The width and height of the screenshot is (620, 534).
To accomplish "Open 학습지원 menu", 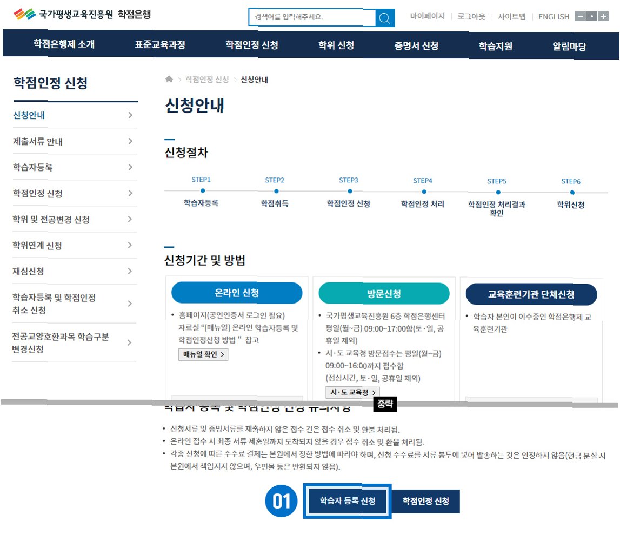I will click(496, 46).
